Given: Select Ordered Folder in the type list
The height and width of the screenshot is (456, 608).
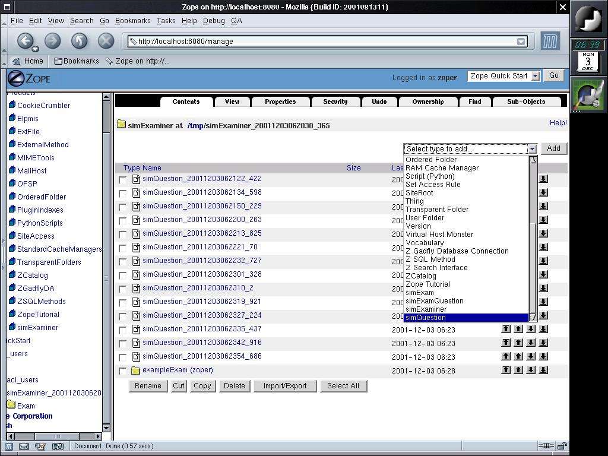Looking at the screenshot, I should coord(465,159).
